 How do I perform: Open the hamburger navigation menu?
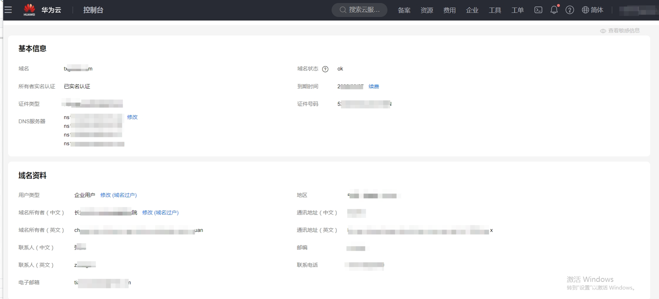coord(8,10)
